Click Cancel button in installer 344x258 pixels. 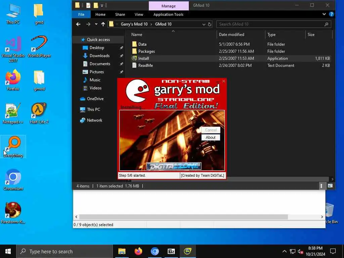tap(211, 130)
